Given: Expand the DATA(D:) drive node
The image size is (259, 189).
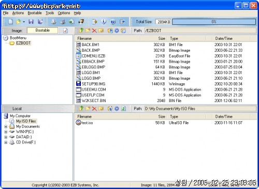Looking at the screenshot, I should tap(6, 137).
